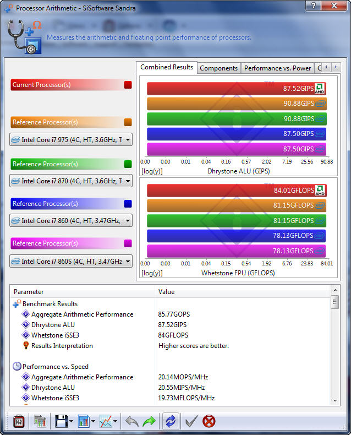Open the Intel Core i7 860S dropdown
351x435 pixels.
coord(71,262)
